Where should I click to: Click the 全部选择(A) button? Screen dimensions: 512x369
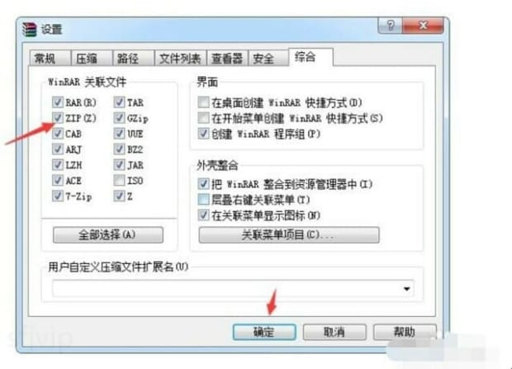[x=107, y=234]
